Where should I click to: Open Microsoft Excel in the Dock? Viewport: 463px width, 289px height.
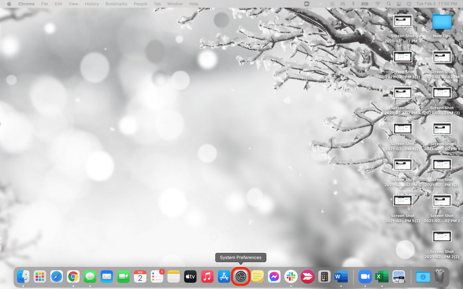(382, 277)
